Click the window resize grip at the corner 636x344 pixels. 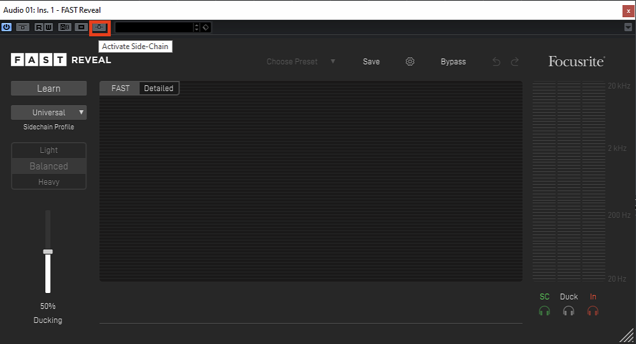[x=627, y=336]
